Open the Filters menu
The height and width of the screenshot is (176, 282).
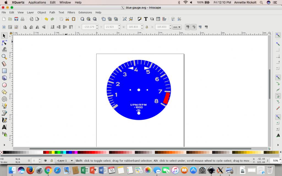[x=71, y=12]
